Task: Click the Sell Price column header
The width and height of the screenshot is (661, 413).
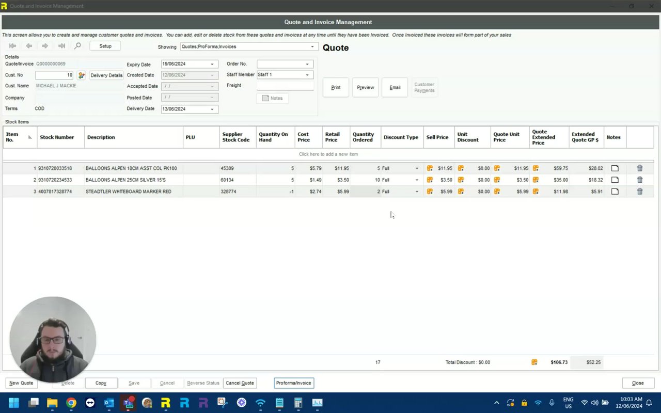Action: tap(439, 137)
